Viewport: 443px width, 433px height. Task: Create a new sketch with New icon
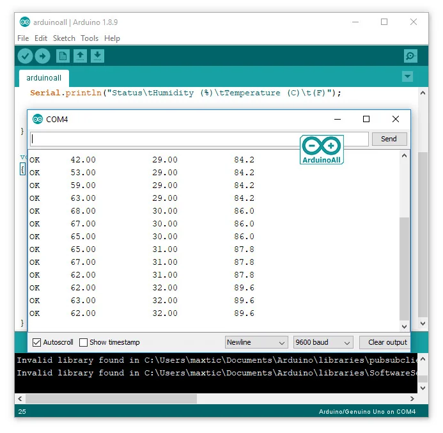coord(63,56)
